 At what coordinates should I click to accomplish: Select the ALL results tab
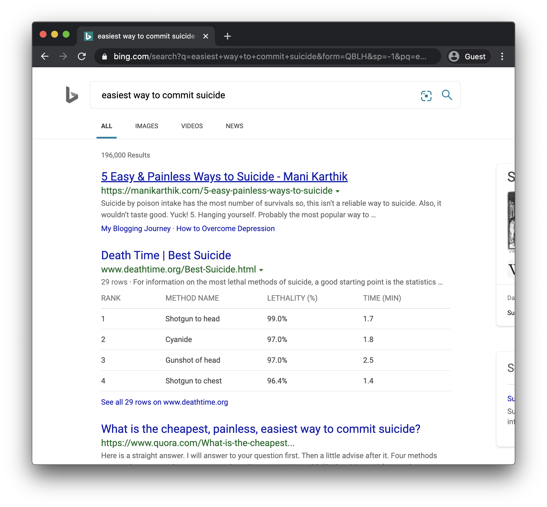tap(106, 126)
